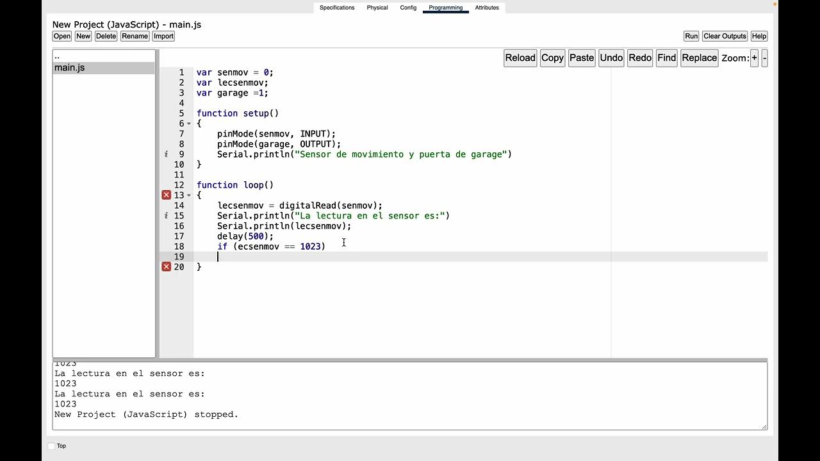Click the 'Sensor de movimiento' println line

pos(365,154)
